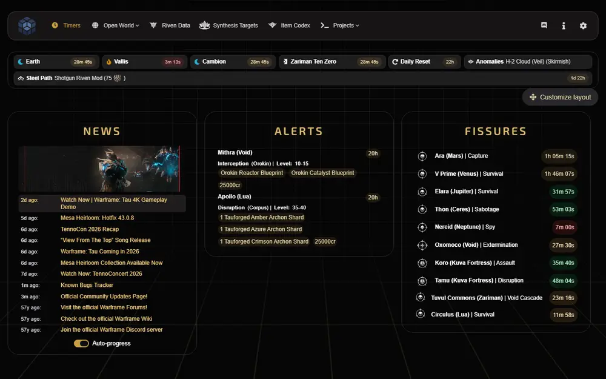The image size is (606, 379).
Task: Click the move icon on Customize layout
Action: point(533,97)
